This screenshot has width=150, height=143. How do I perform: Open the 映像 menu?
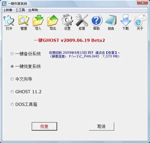coord(8,10)
